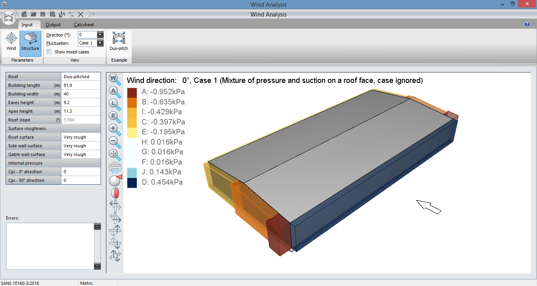The height and width of the screenshot is (286, 537).
Task: Click the Zoom Out magnifier icon
Action: pyautogui.click(x=115, y=142)
